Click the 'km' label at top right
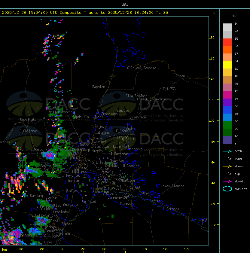 tap(215, 13)
